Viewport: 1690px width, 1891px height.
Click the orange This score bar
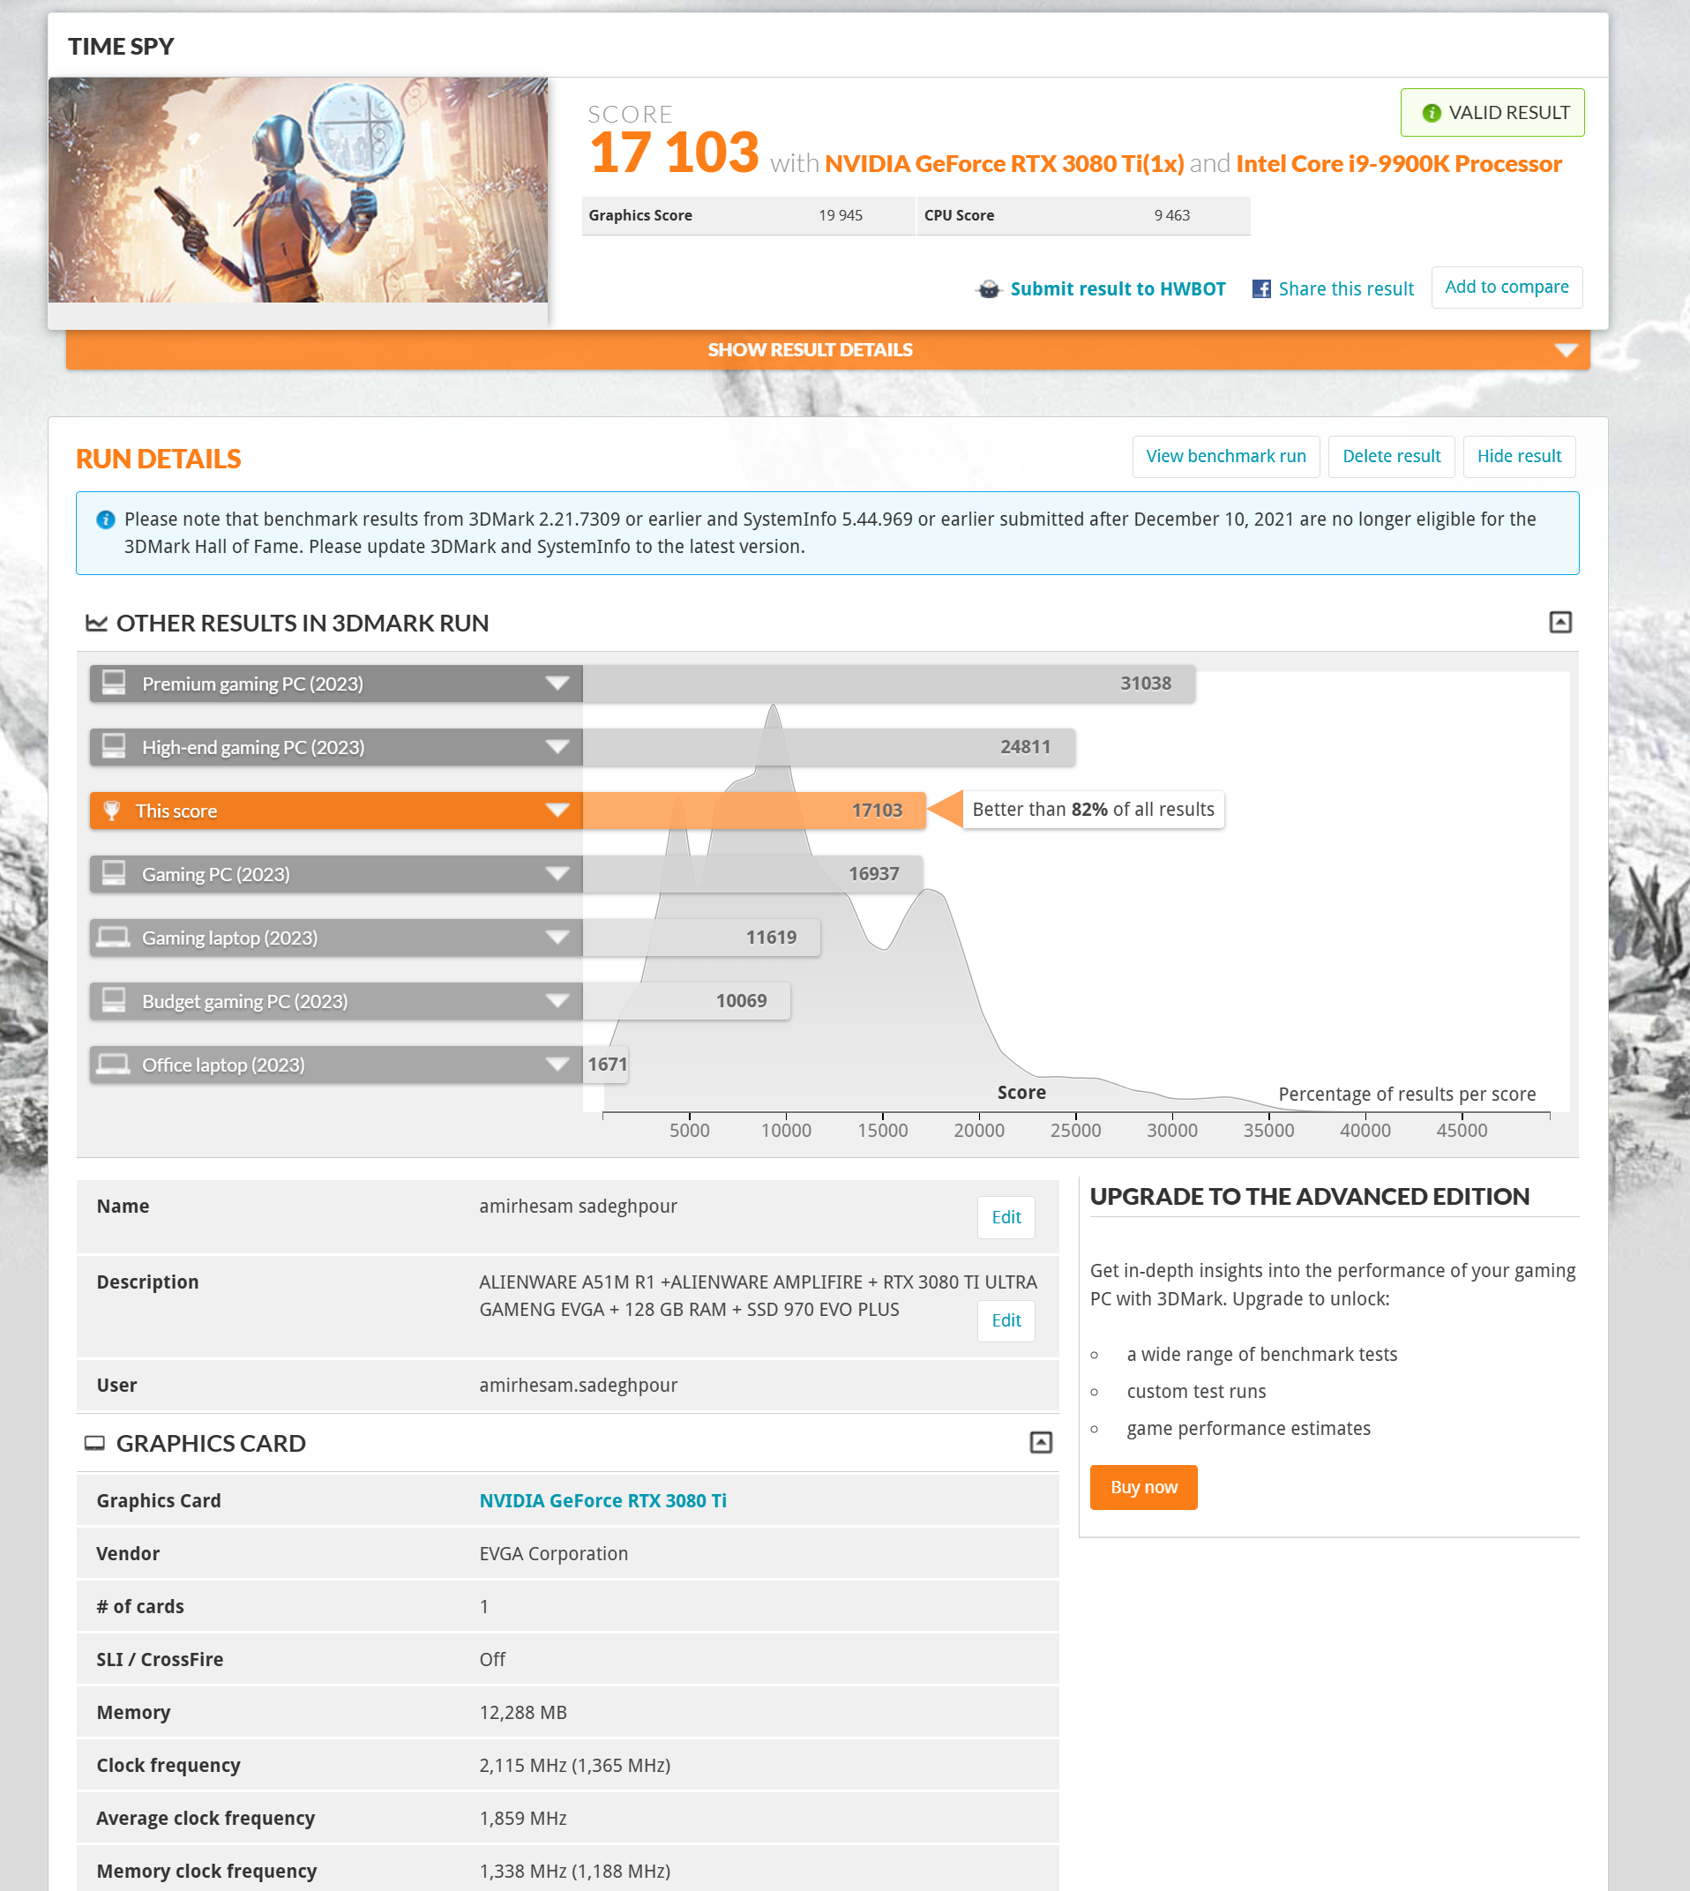tap(752, 811)
